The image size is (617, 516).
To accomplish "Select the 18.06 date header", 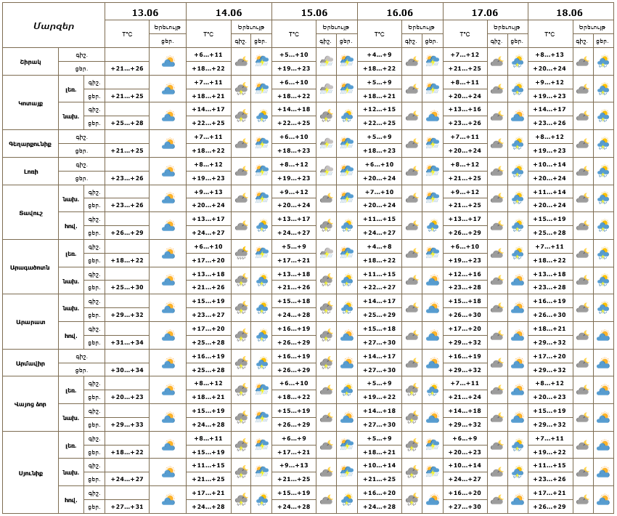I will (569, 12).
